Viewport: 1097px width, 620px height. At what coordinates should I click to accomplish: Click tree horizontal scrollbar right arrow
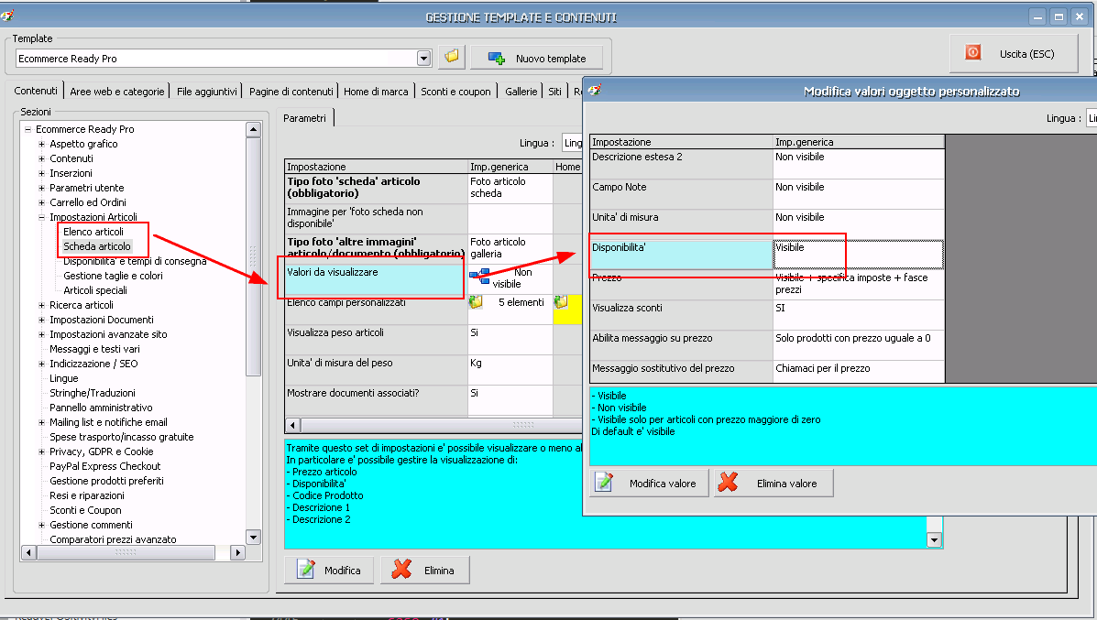pyautogui.click(x=238, y=552)
